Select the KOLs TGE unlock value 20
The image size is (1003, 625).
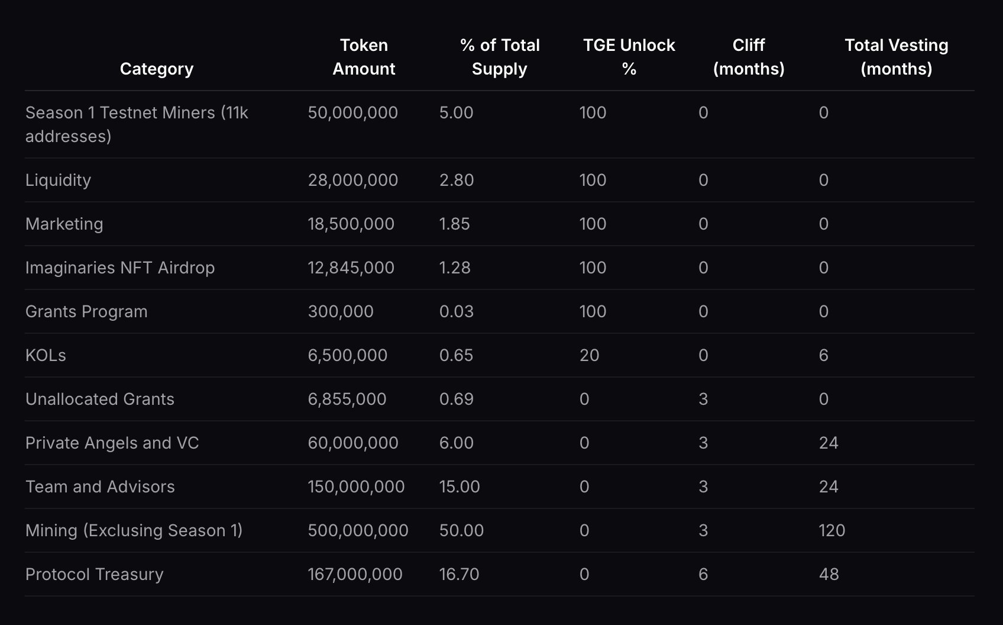click(589, 355)
